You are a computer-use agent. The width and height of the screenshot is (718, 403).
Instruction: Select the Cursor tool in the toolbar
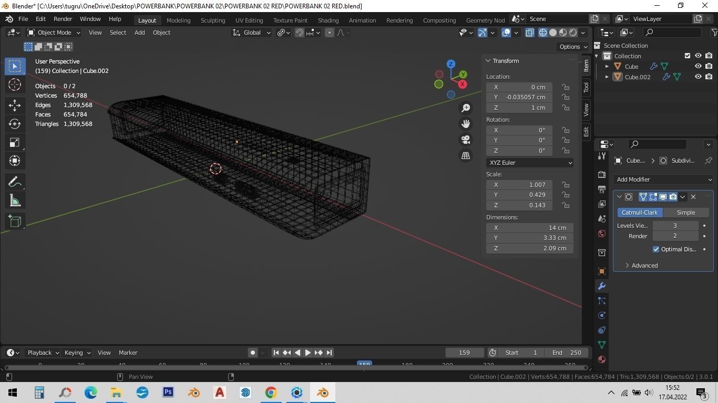pyautogui.click(x=15, y=84)
